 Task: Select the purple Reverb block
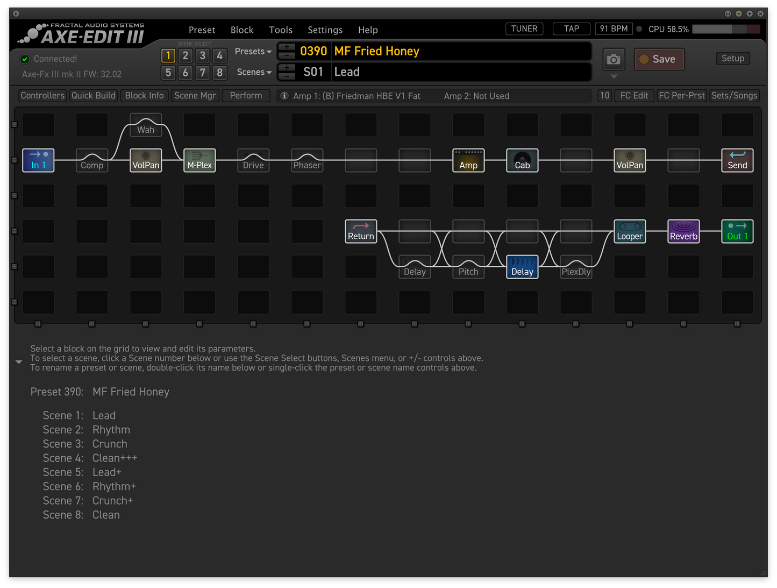pos(683,231)
